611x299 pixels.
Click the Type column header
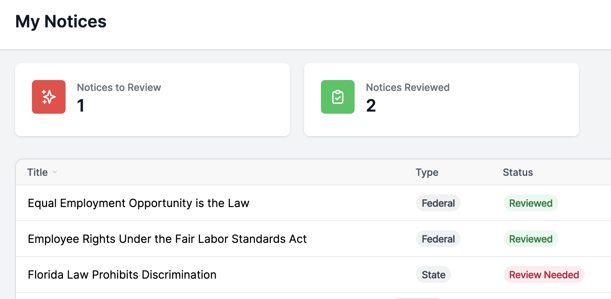(x=427, y=172)
